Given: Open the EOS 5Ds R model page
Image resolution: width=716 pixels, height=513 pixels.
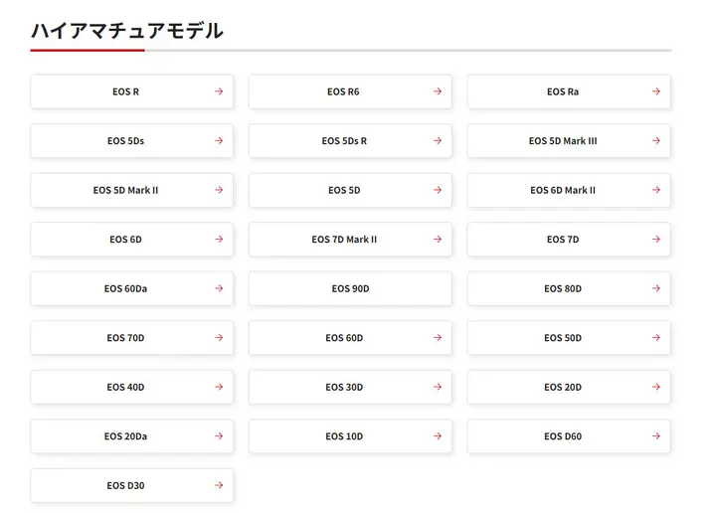Looking at the screenshot, I should [344, 141].
